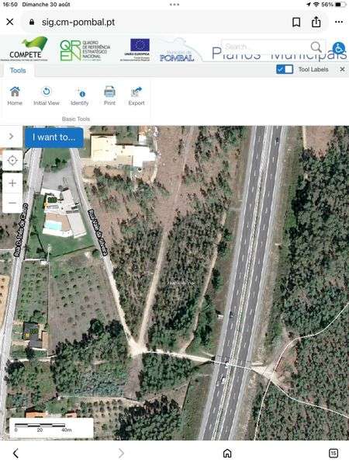Toggle the Tool Labels switch
This screenshot has height=466, width=349.
(x=285, y=69)
